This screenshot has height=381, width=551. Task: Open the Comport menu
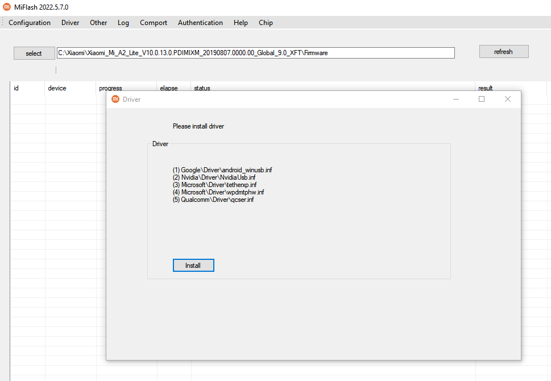pyautogui.click(x=154, y=23)
